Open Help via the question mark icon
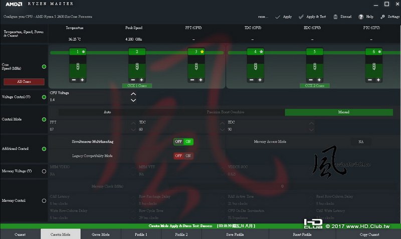Screen dimensions: 401x239 pos(361,17)
